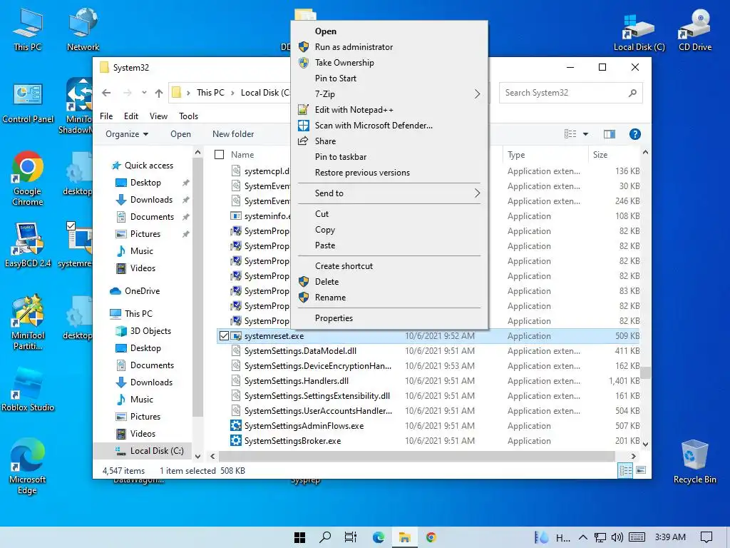This screenshot has height=548, width=730.
Task: Open the Recycle Bin
Action: [x=694, y=462]
